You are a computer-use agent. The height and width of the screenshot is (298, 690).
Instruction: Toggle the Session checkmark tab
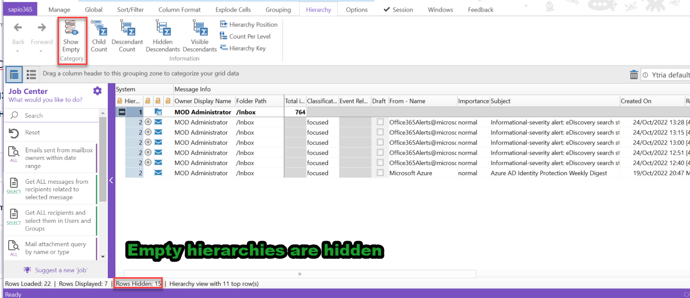(x=398, y=10)
